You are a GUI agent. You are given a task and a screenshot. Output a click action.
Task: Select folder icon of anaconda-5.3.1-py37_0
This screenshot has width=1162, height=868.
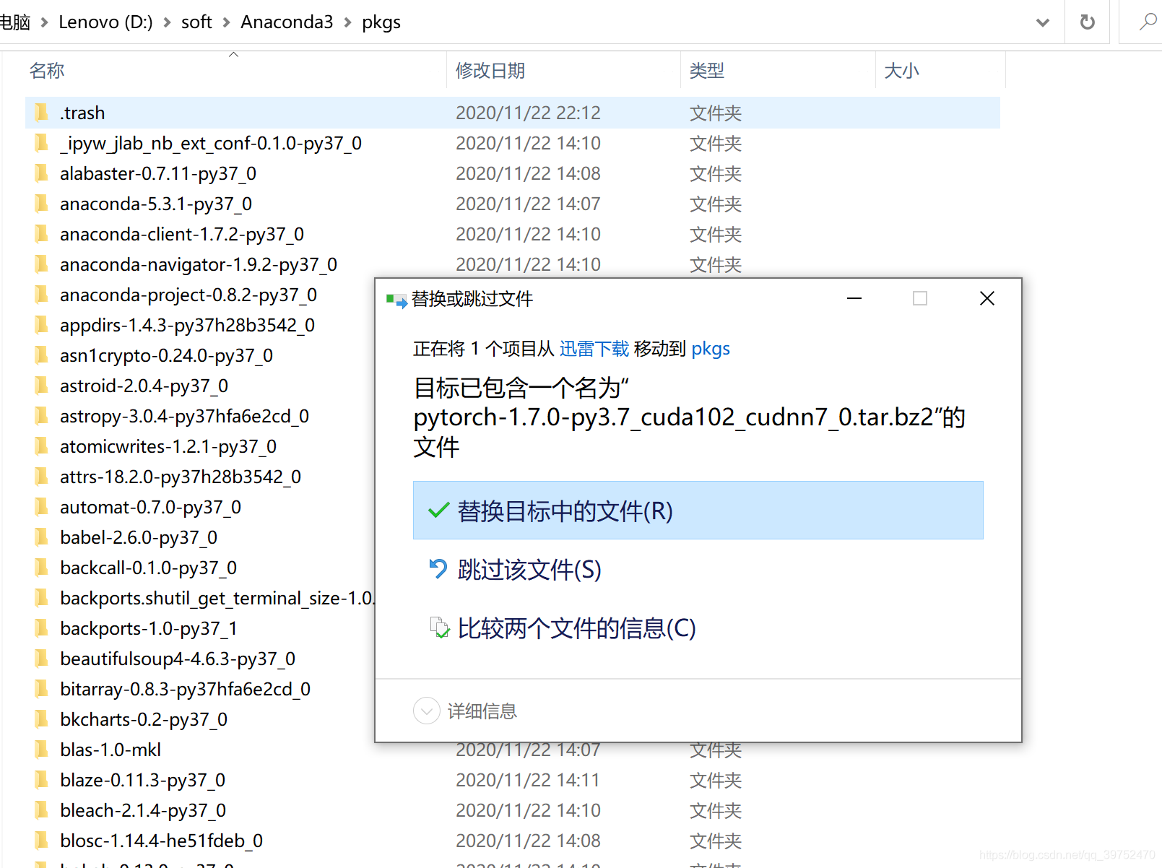(x=42, y=203)
